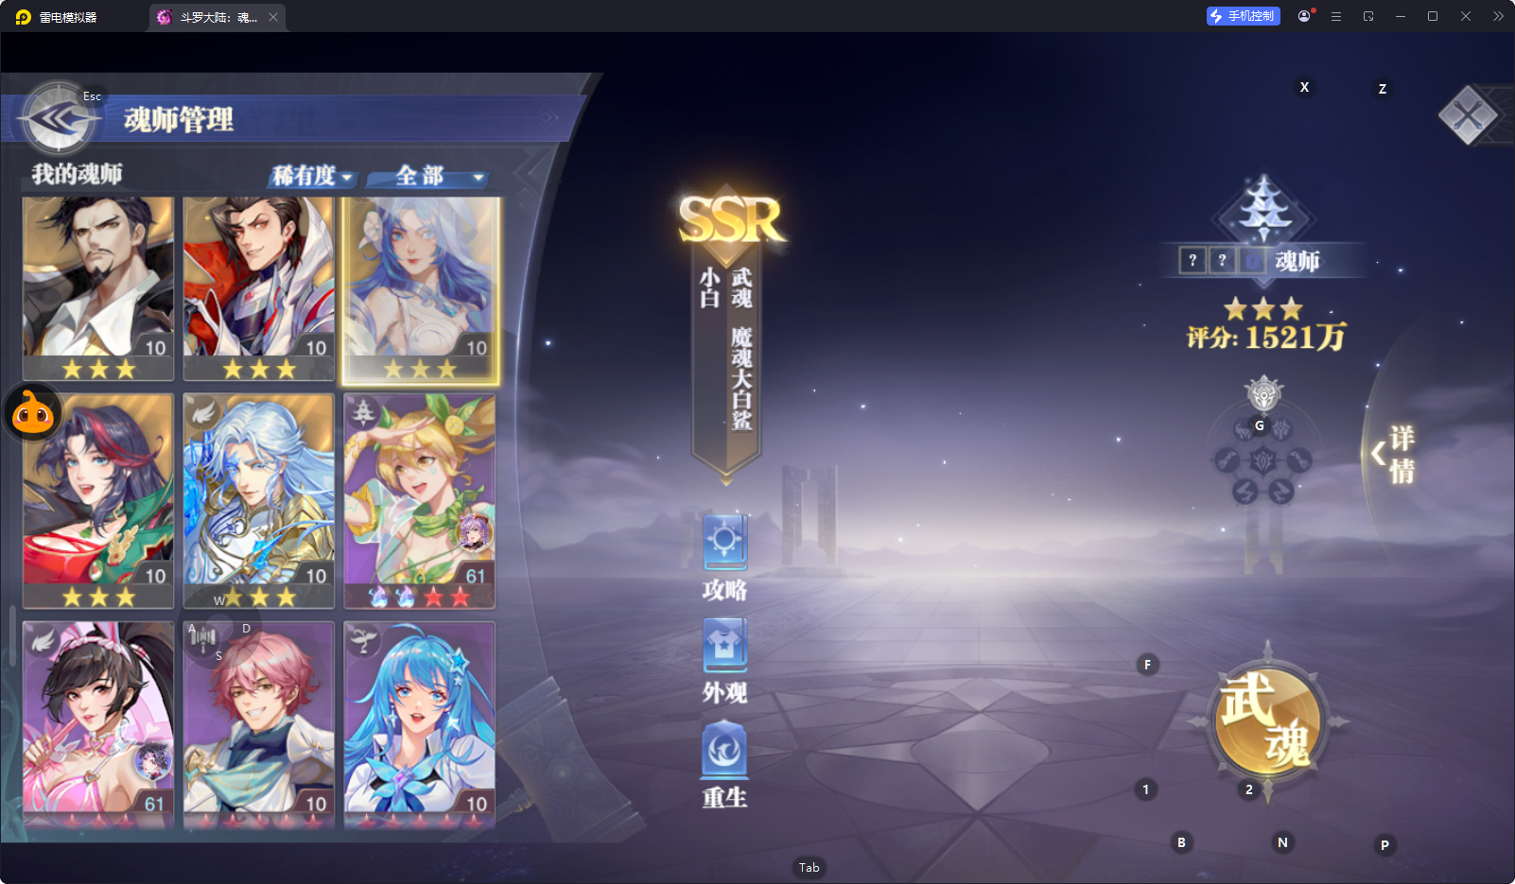Screen dimensions: 1515x884
Task: Switch to the 斗罗大陆 game tab
Action: tap(217, 17)
